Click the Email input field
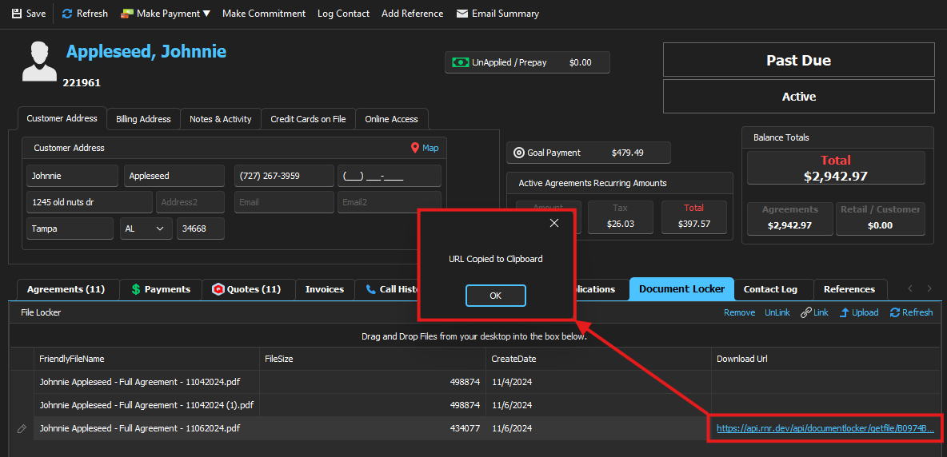 [x=284, y=202]
